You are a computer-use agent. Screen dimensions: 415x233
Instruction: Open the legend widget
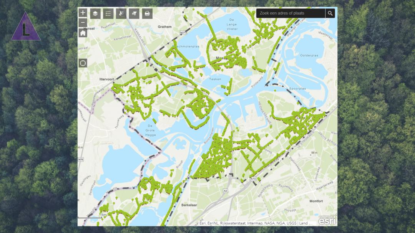108,13
